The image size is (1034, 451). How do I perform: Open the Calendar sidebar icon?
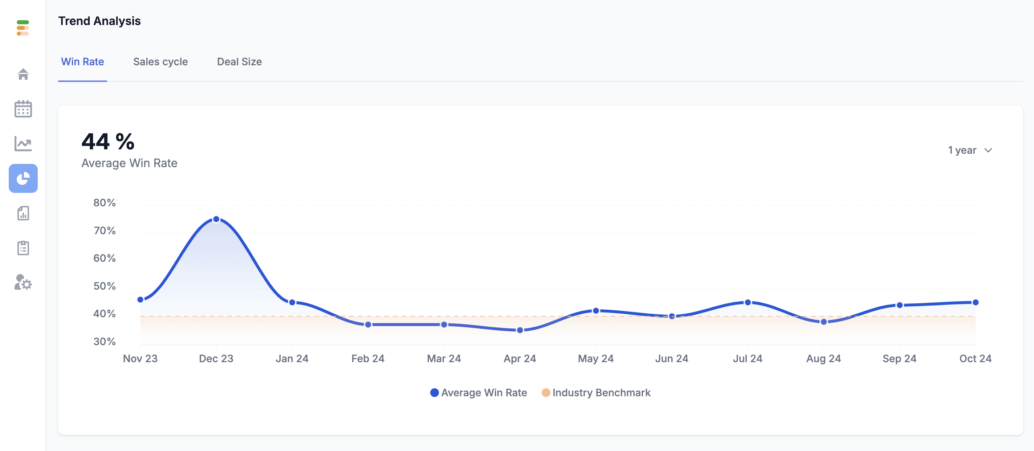23,109
